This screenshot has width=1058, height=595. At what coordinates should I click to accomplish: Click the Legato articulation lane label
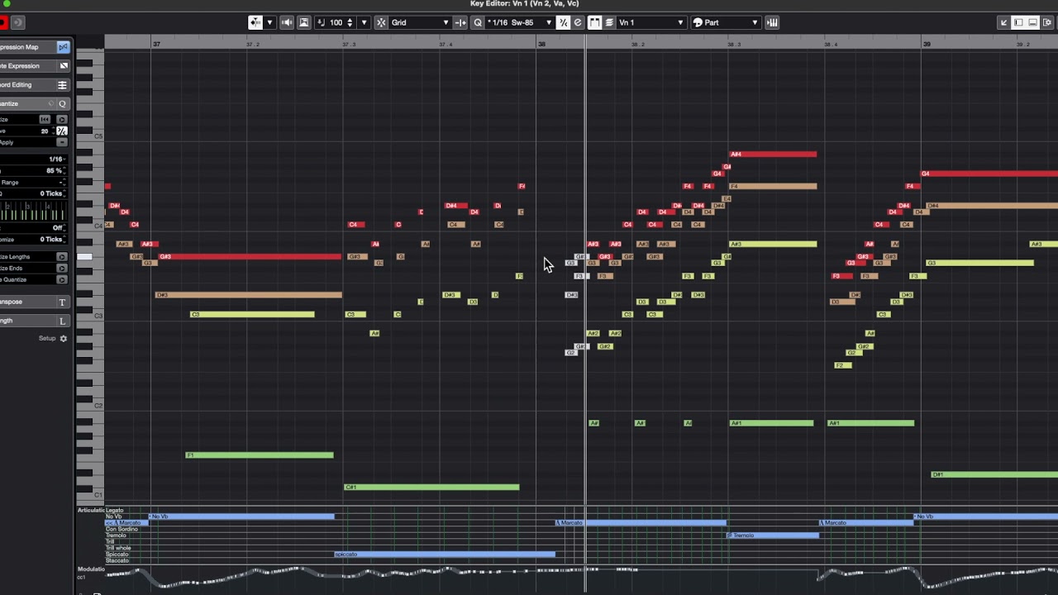pyautogui.click(x=113, y=510)
